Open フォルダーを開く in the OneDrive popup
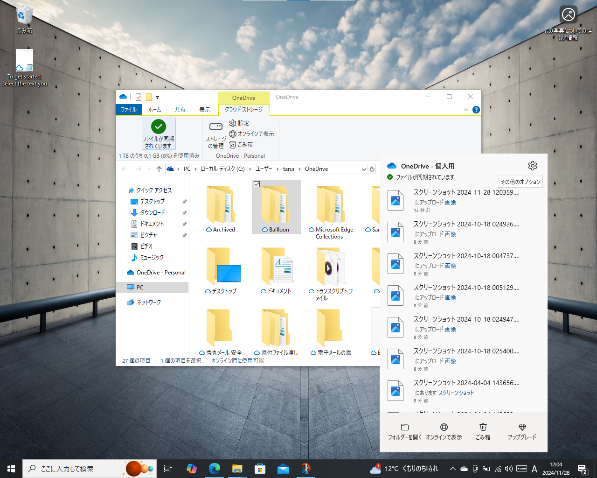597x478 pixels. 404,431
